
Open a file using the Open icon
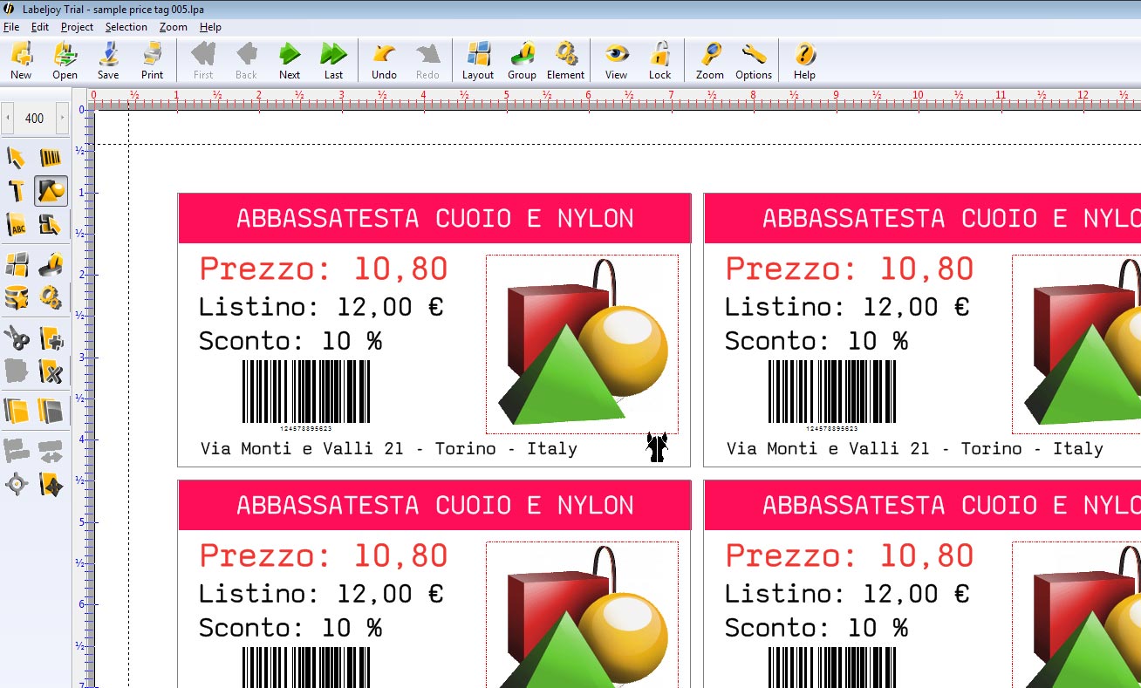tap(65, 61)
